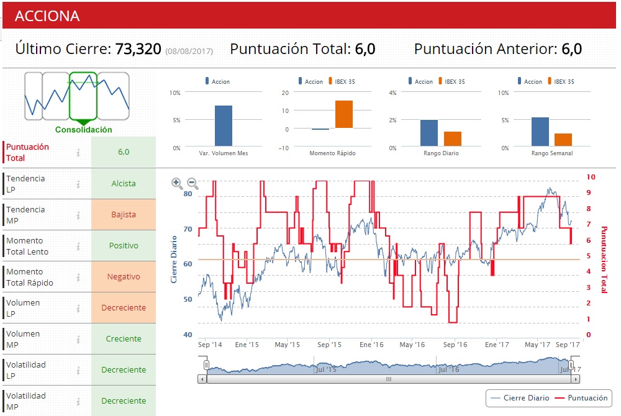Click the Rango Diario chart label

point(441,153)
